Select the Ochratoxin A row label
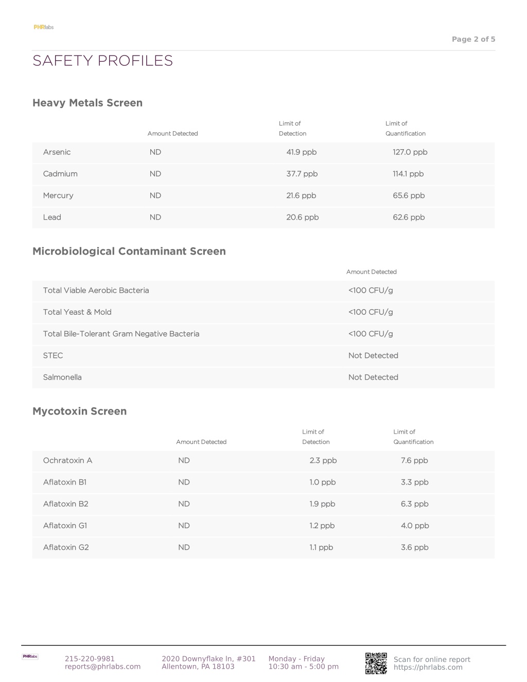Viewport: 527px width, 682px height. coord(67,460)
